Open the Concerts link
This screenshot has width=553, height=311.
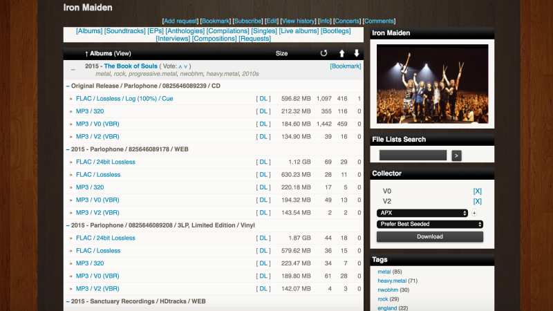[348, 21]
